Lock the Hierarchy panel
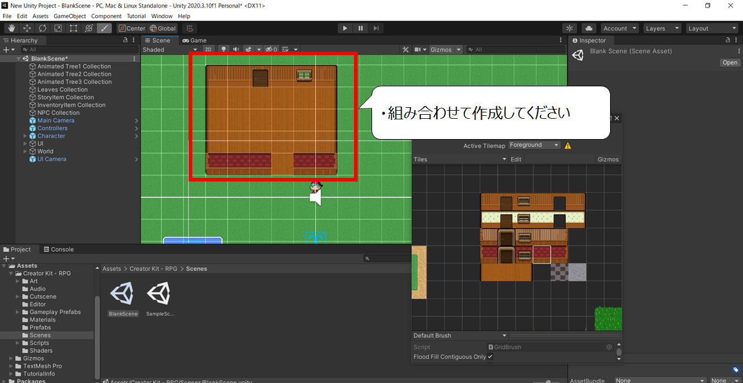Image resolution: width=743 pixels, height=383 pixels. point(125,41)
